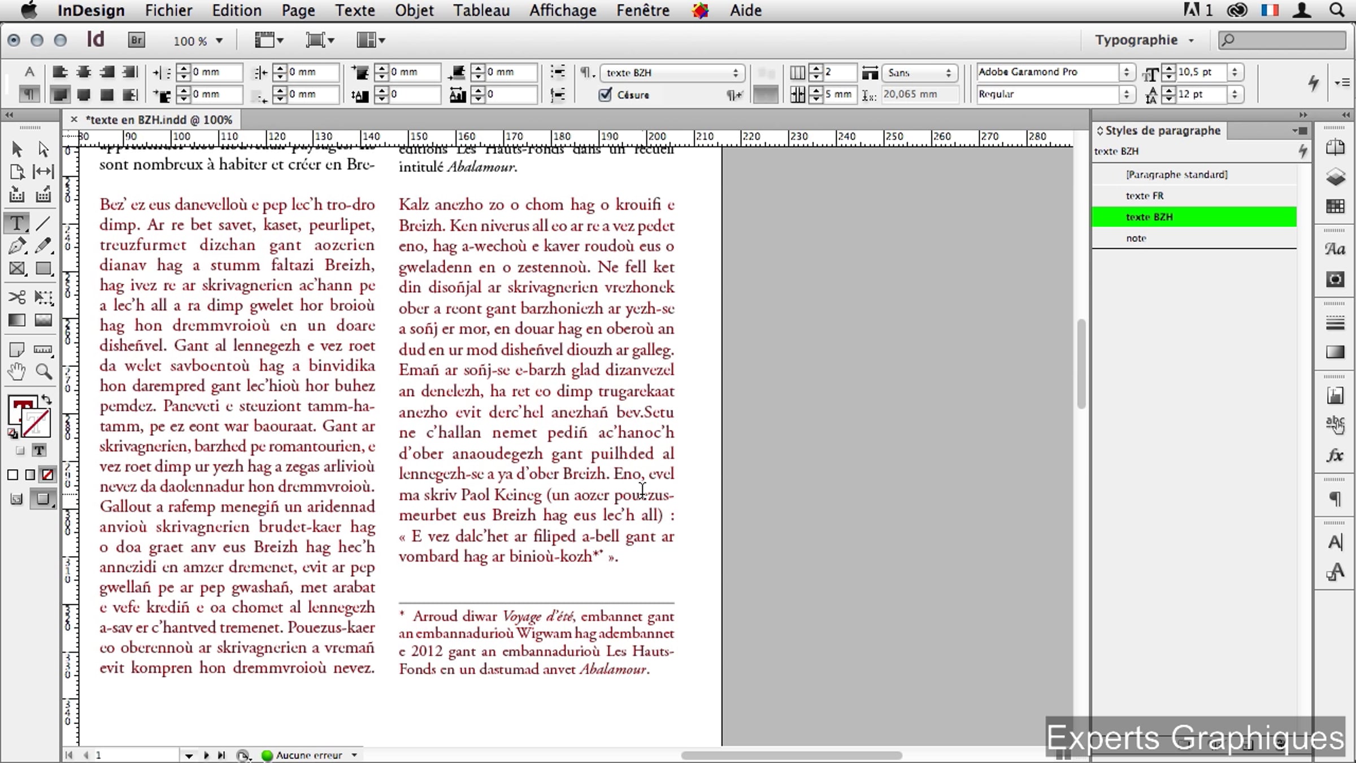Select the Page tool

tap(17, 172)
